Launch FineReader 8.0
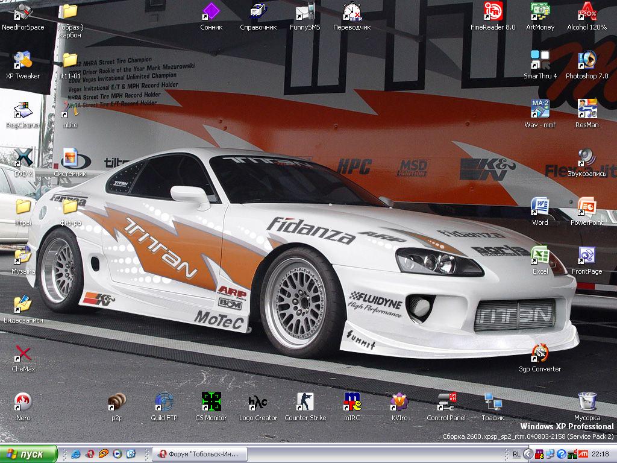 tap(493, 17)
